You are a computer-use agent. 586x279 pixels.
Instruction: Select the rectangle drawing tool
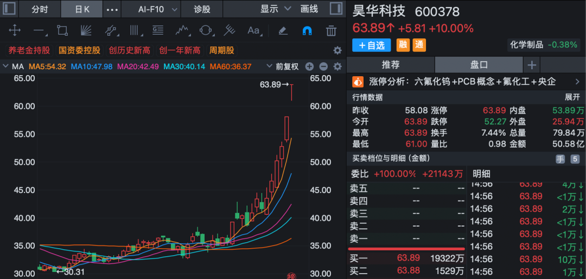(x=62, y=30)
